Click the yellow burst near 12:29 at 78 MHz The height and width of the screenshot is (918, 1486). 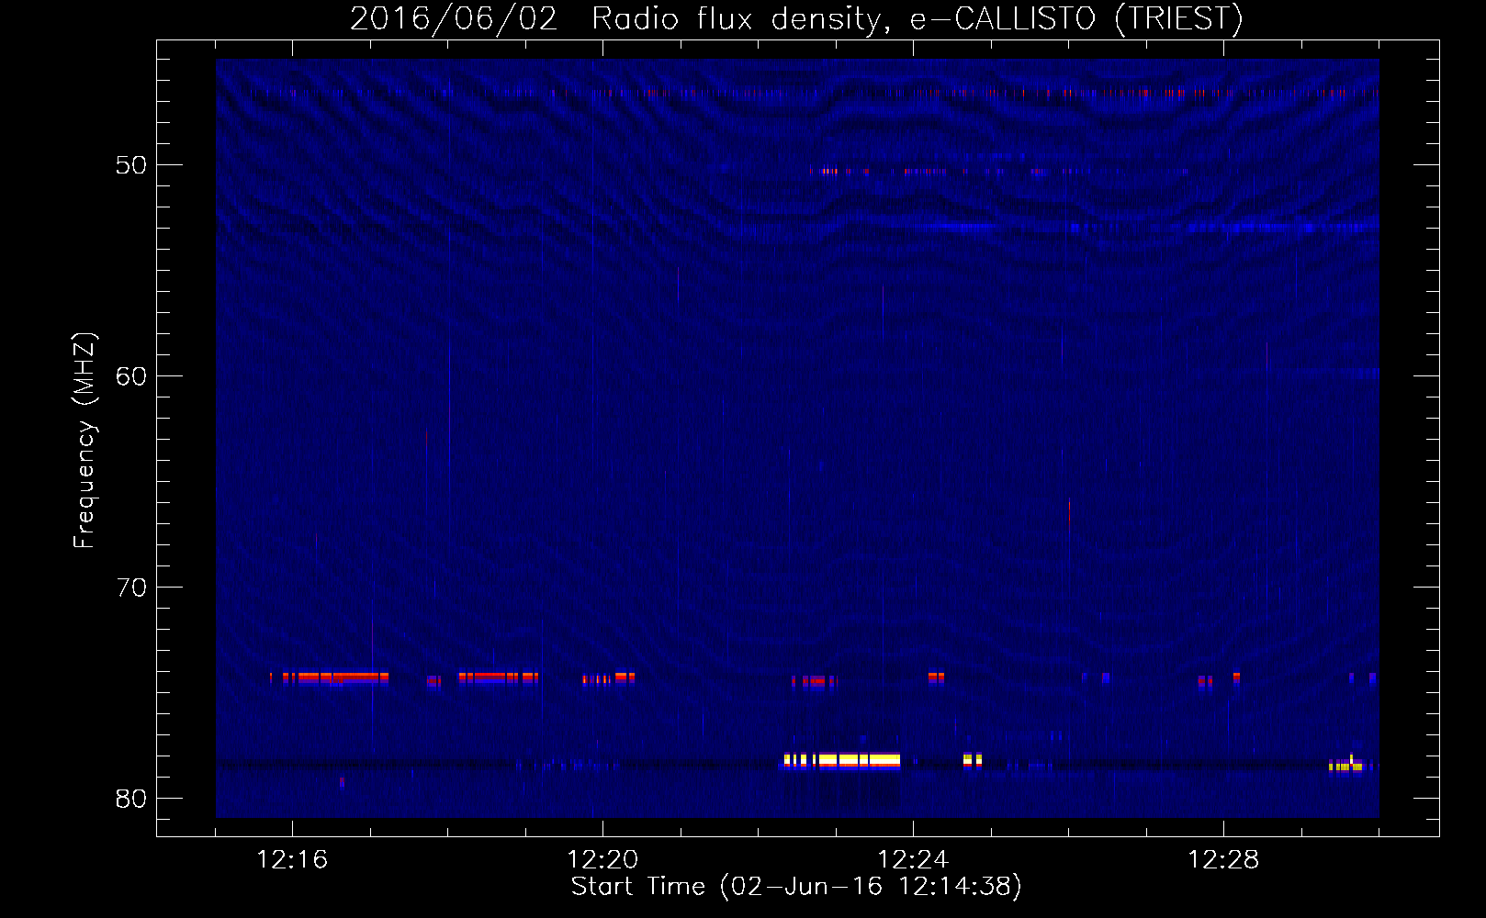click(x=1346, y=764)
